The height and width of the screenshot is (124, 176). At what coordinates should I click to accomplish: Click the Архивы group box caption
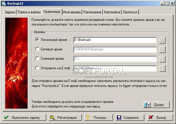click(39, 32)
